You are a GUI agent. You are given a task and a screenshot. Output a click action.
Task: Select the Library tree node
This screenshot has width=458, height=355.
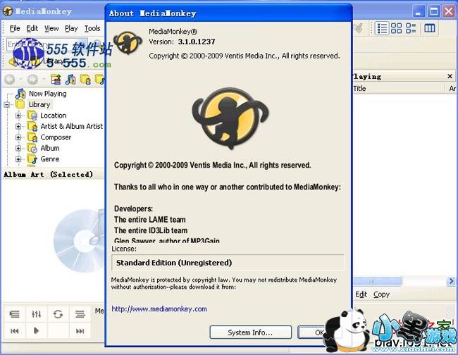pyautogui.click(x=39, y=104)
